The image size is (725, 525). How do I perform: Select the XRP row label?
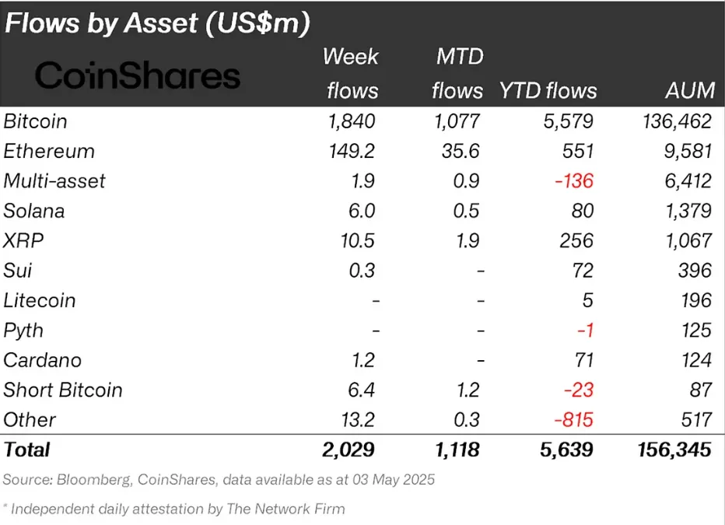[24, 240]
